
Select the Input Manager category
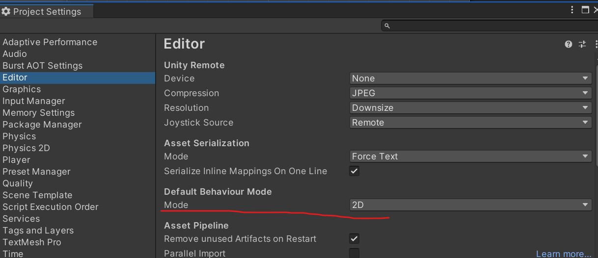[78, 101]
